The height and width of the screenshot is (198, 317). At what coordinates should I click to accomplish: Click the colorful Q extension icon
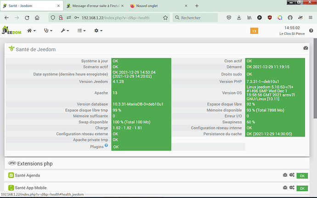(280, 18)
